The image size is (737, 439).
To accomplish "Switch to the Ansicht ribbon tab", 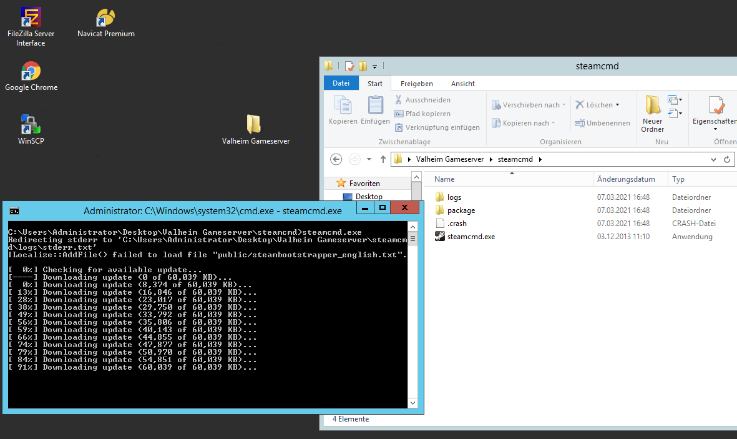I will (x=462, y=82).
